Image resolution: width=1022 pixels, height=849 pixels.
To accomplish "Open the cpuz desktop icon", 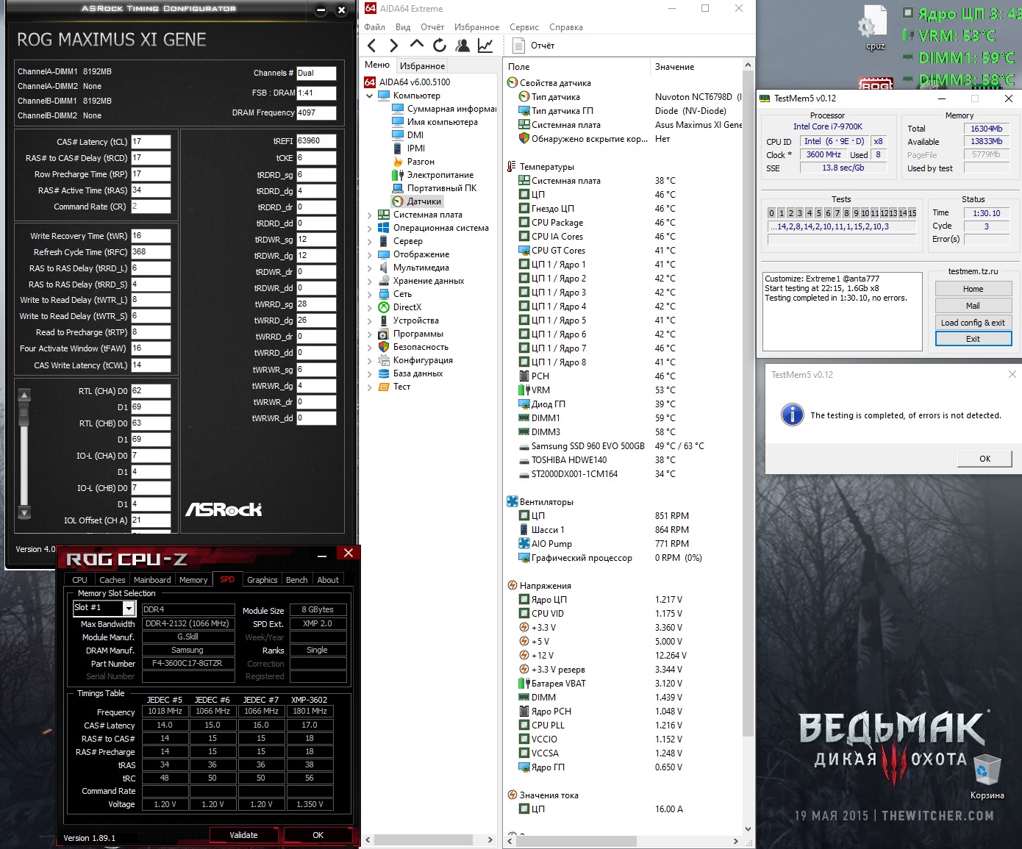I will pos(875,29).
